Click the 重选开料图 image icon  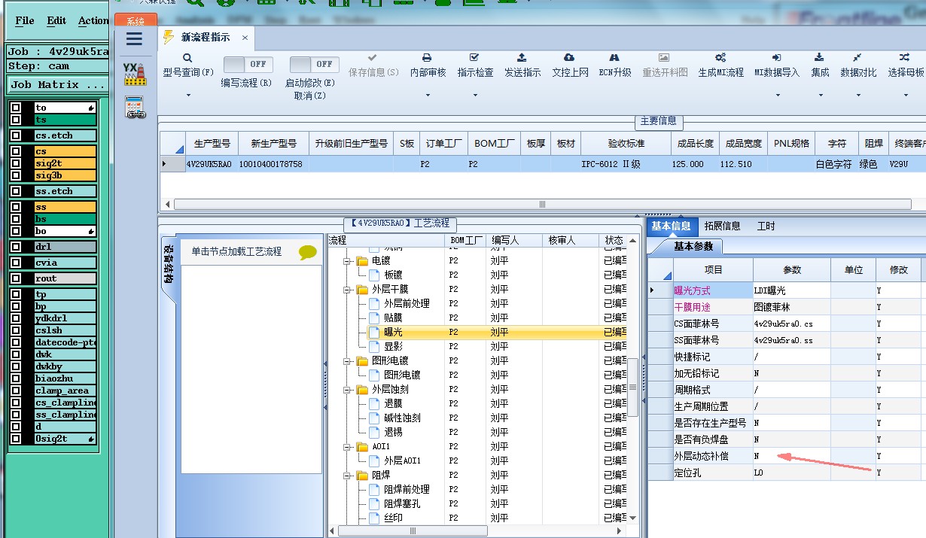click(664, 58)
